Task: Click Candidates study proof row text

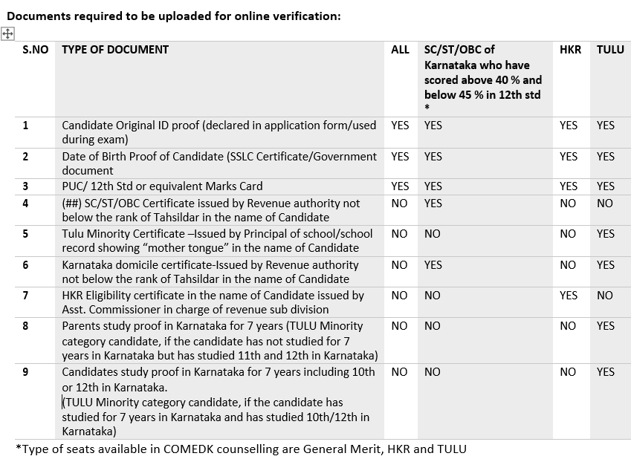Action: tap(219, 402)
